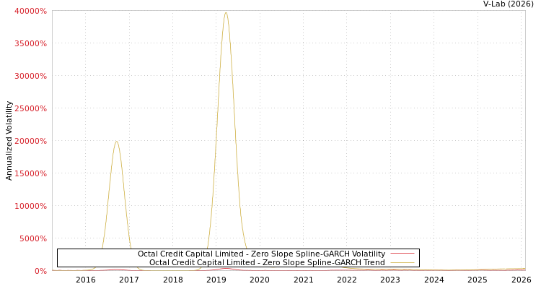541x289 pixels.
Task: Click the 2017 x-axis label
Action: [x=129, y=280]
